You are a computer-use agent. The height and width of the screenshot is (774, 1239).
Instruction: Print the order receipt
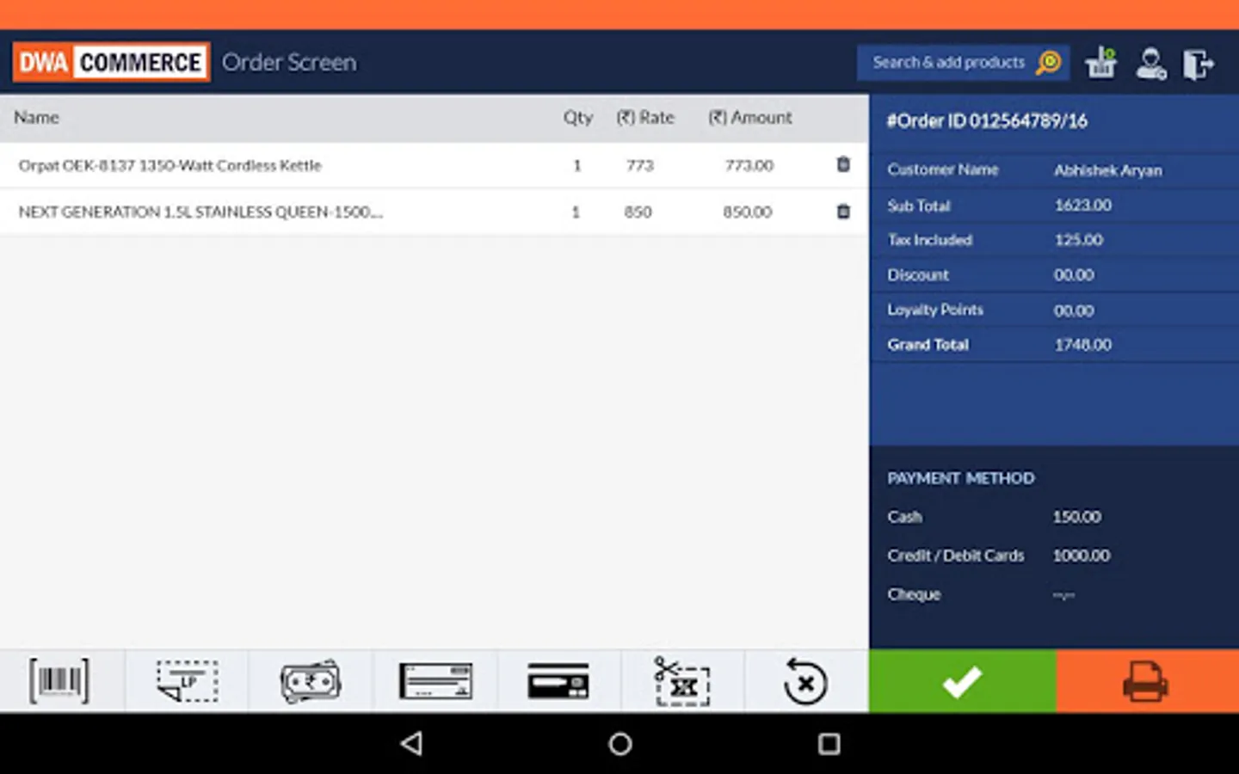pos(1146,681)
